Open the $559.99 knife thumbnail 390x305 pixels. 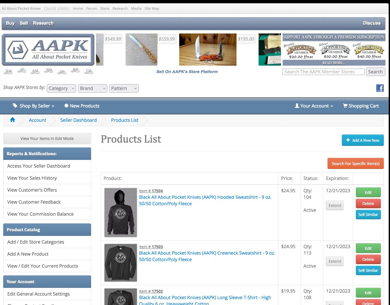pyautogui.click(x=141, y=49)
